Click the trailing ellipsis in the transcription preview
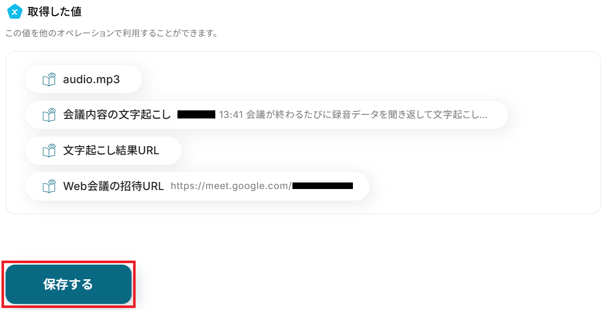The width and height of the screenshot is (604, 310). pyautogui.click(x=482, y=115)
